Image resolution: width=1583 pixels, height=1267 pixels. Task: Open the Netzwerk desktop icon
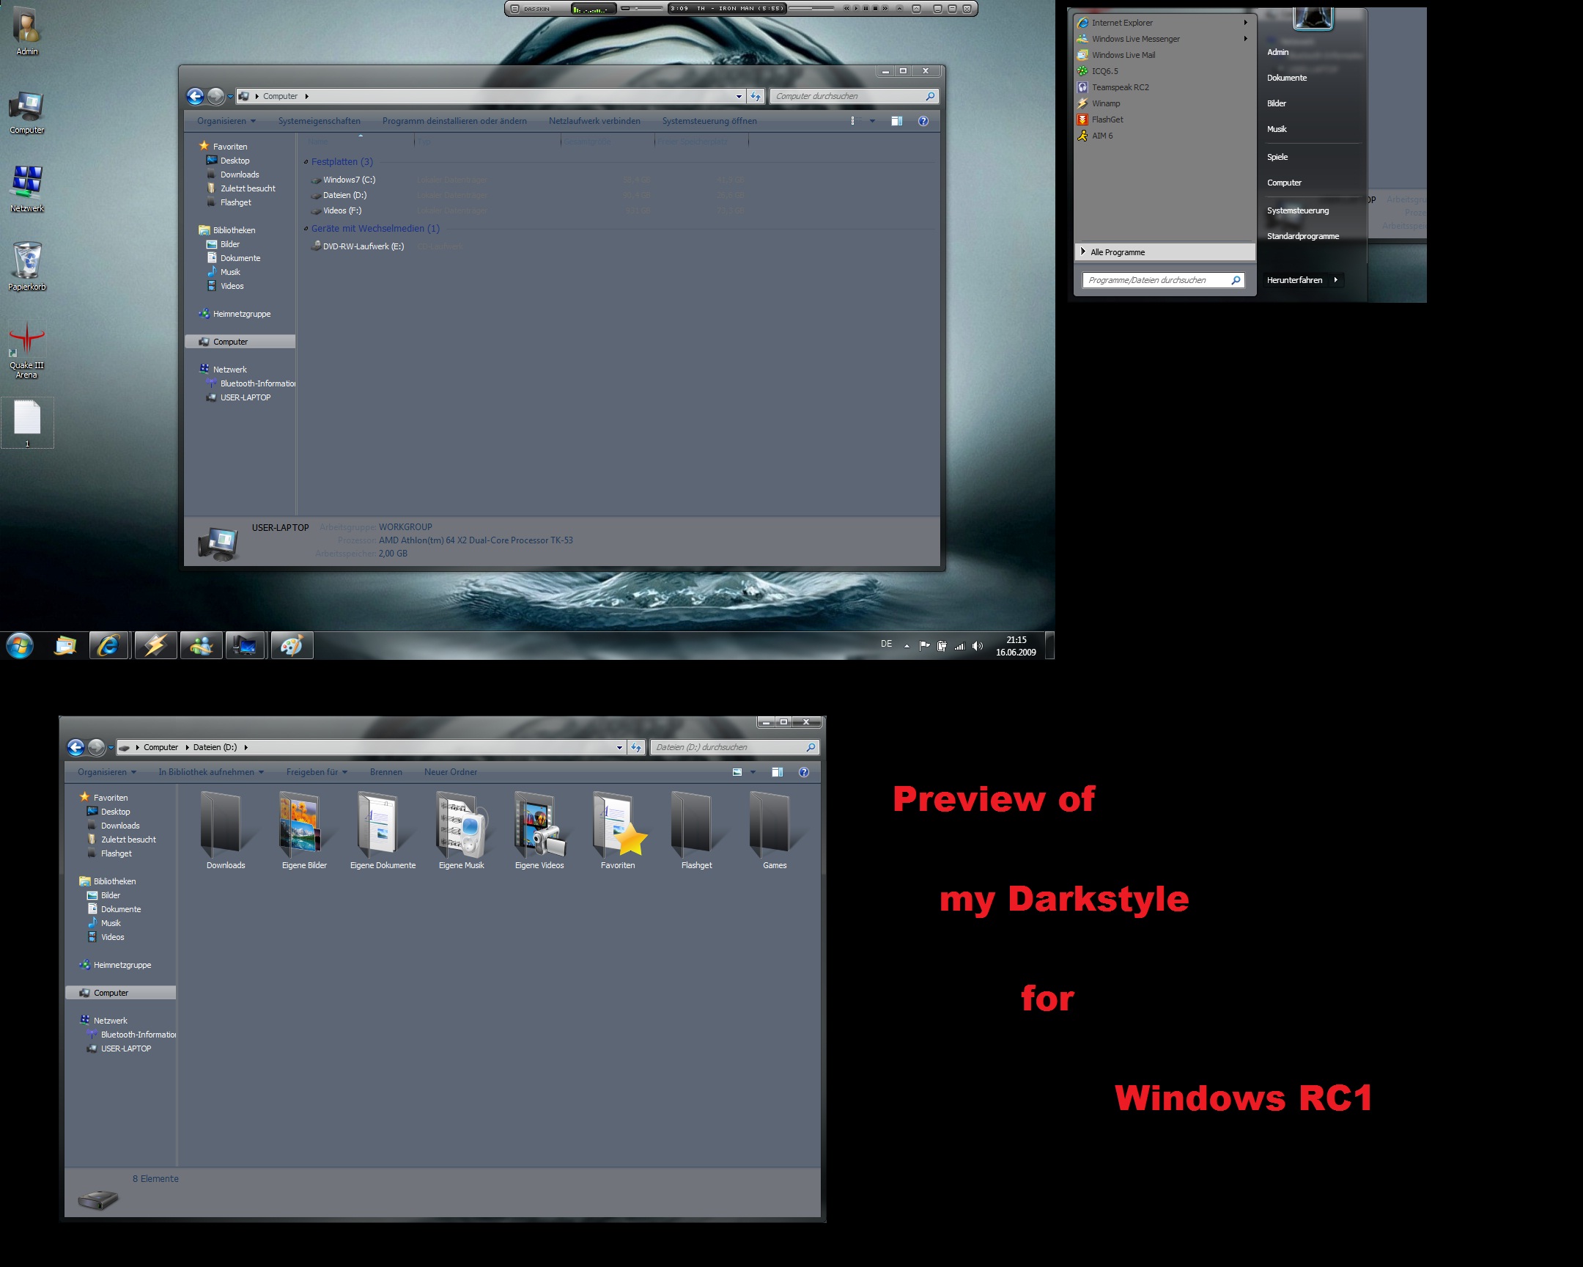[27, 189]
